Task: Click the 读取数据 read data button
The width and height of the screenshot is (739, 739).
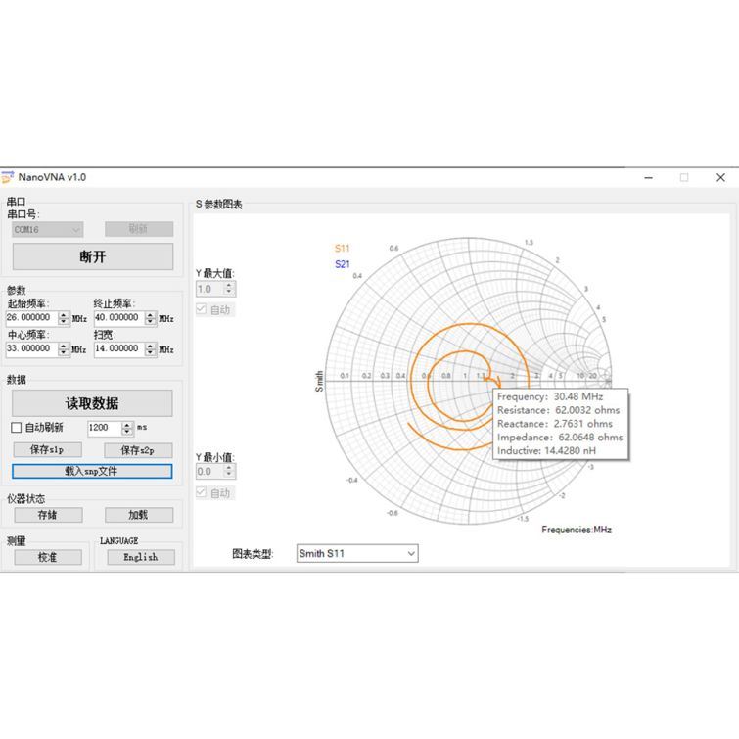Action: pos(92,403)
